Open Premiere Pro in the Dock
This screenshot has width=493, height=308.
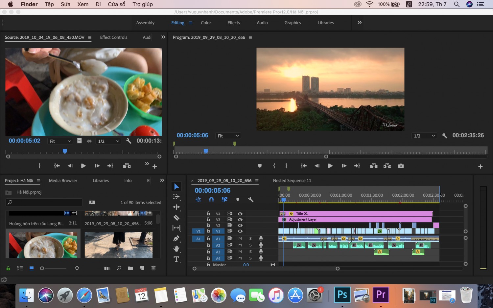point(381,295)
